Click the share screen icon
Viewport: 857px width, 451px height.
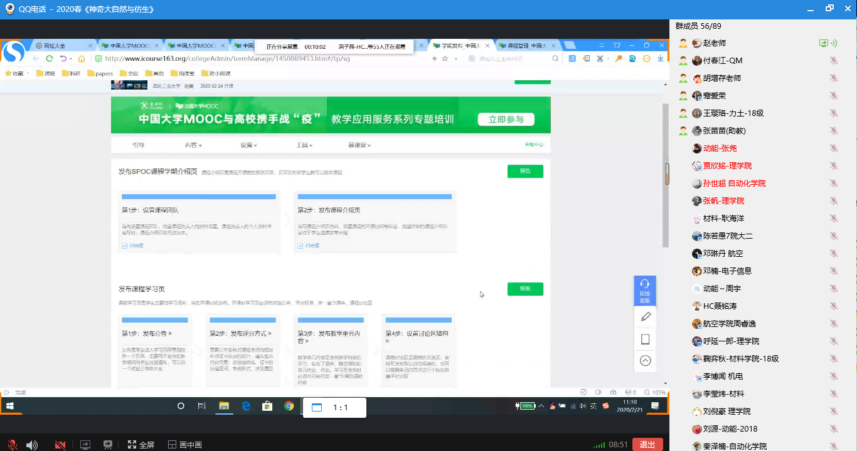pos(85,445)
